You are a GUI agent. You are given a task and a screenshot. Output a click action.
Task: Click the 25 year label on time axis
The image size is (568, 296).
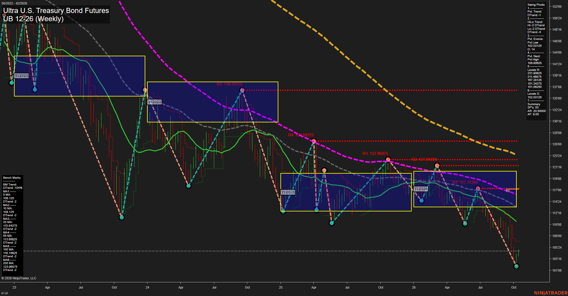coord(281,287)
